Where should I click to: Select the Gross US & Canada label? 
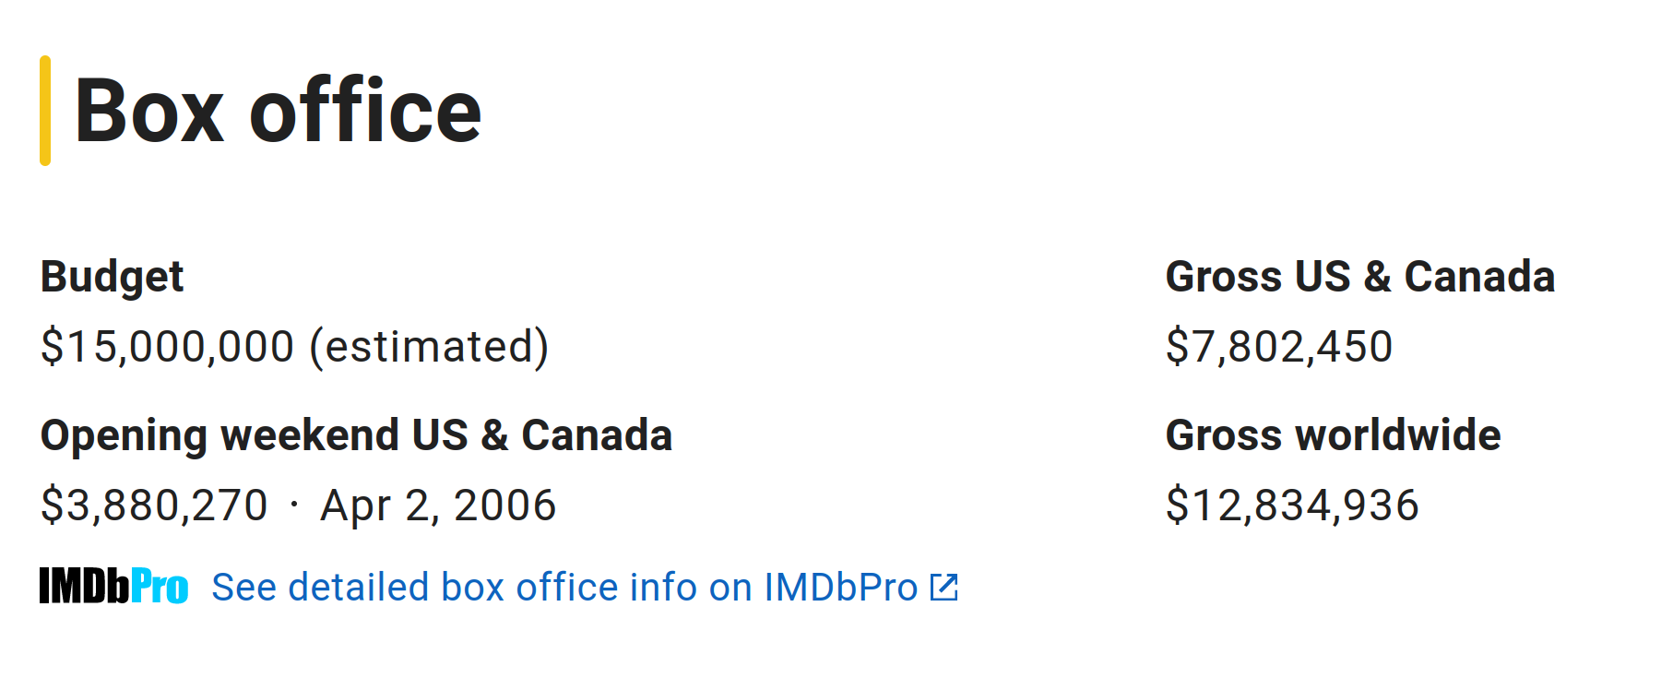pyautogui.click(x=1359, y=277)
